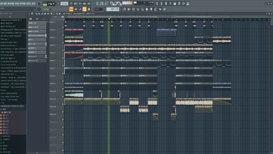Select KIT 1 in the pattern picker
The height and width of the screenshot is (154, 273).
(x=37, y=40)
